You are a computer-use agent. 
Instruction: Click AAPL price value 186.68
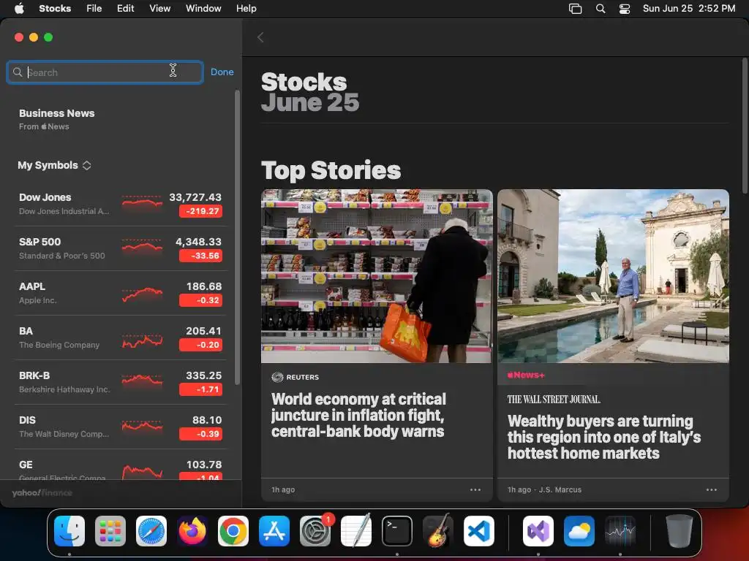coord(204,286)
